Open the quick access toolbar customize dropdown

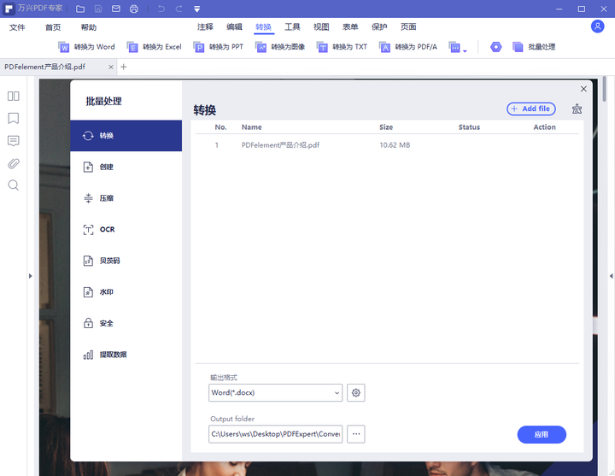pos(197,9)
